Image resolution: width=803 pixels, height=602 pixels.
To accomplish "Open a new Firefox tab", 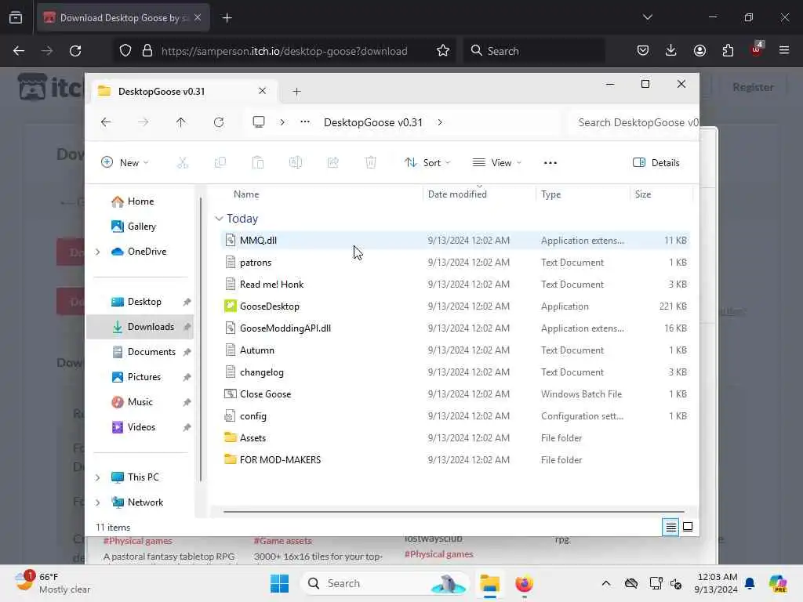I will click(227, 18).
